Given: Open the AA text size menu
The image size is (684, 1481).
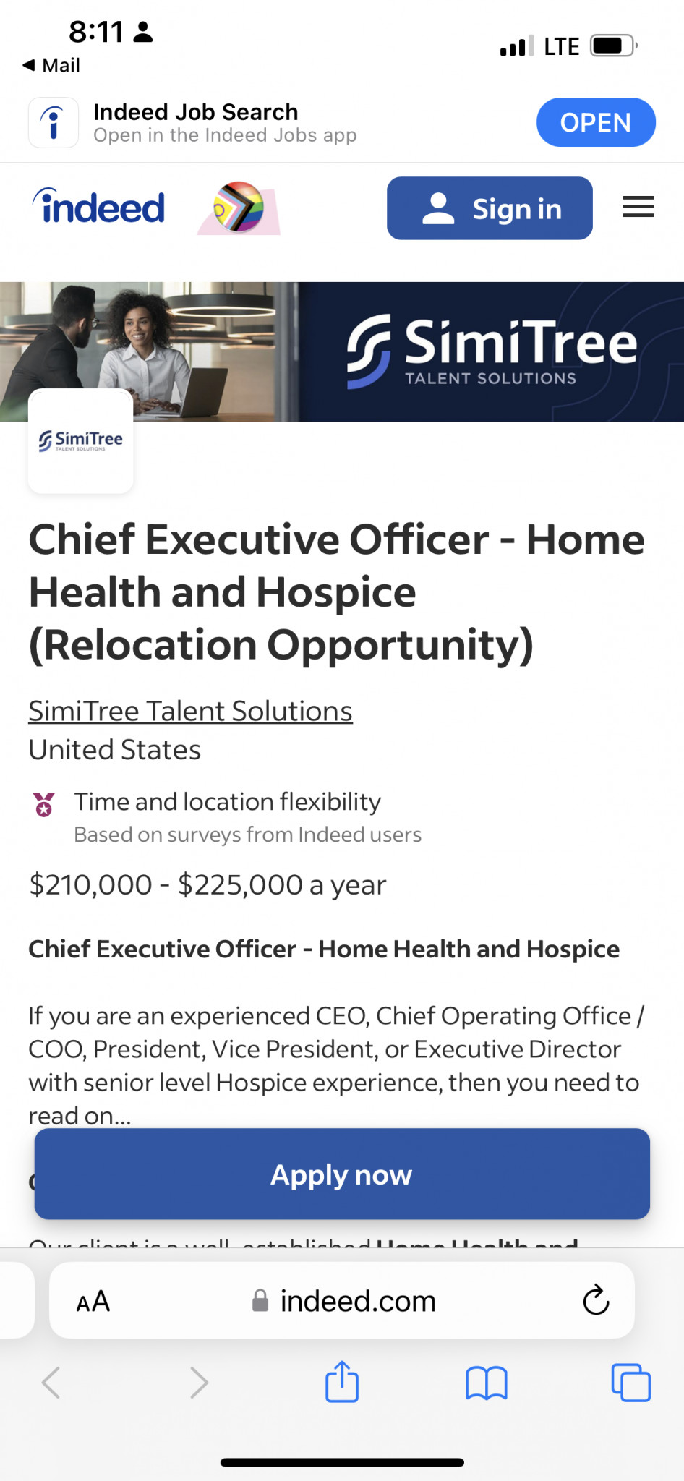Looking at the screenshot, I should point(93,1301).
